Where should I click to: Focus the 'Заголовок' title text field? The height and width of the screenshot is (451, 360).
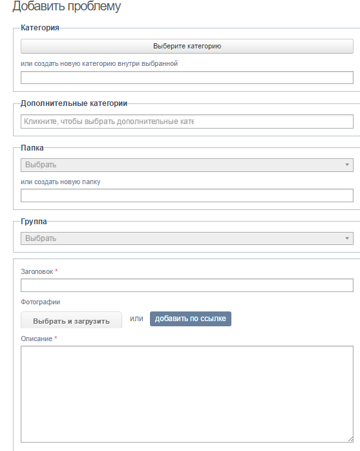(x=187, y=286)
